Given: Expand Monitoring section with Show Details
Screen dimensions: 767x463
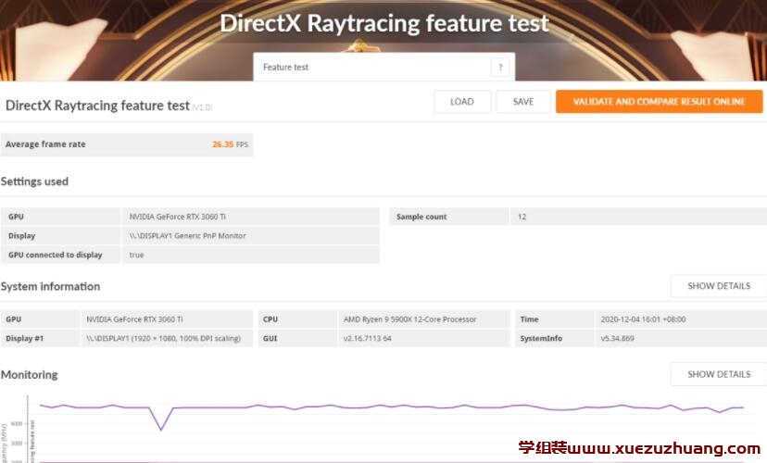Looking at the screenshot, I should click(718, 374).
